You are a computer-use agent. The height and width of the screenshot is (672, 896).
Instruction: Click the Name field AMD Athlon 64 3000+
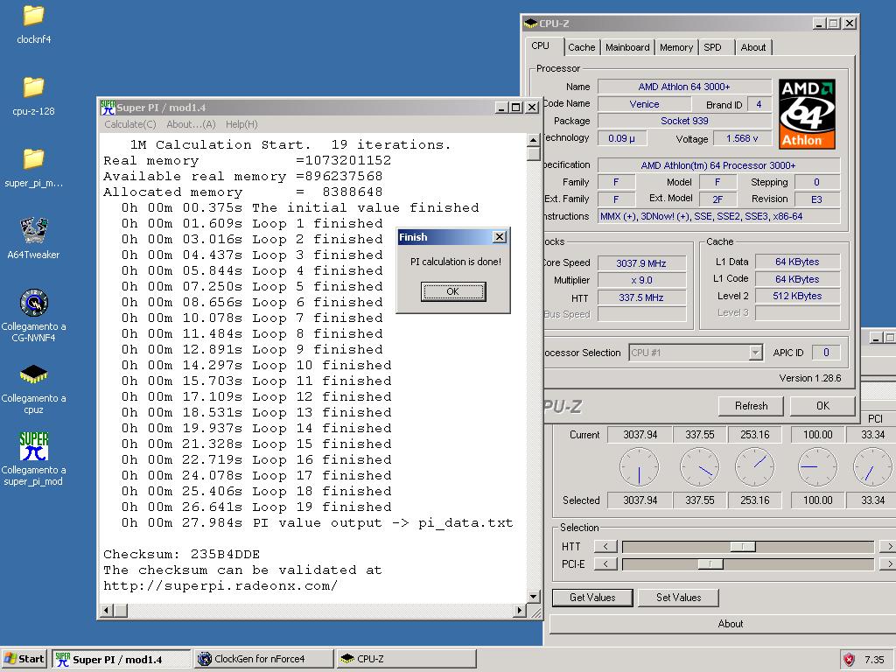[x=684, y=87]
